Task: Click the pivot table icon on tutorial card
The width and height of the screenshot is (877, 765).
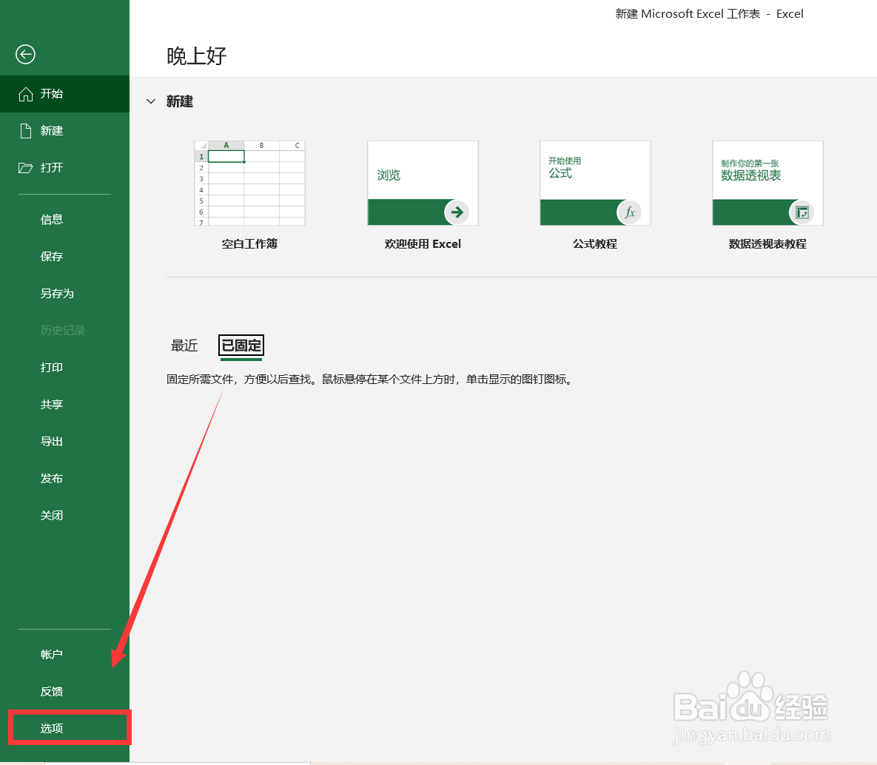Action: tap(802, 212)
